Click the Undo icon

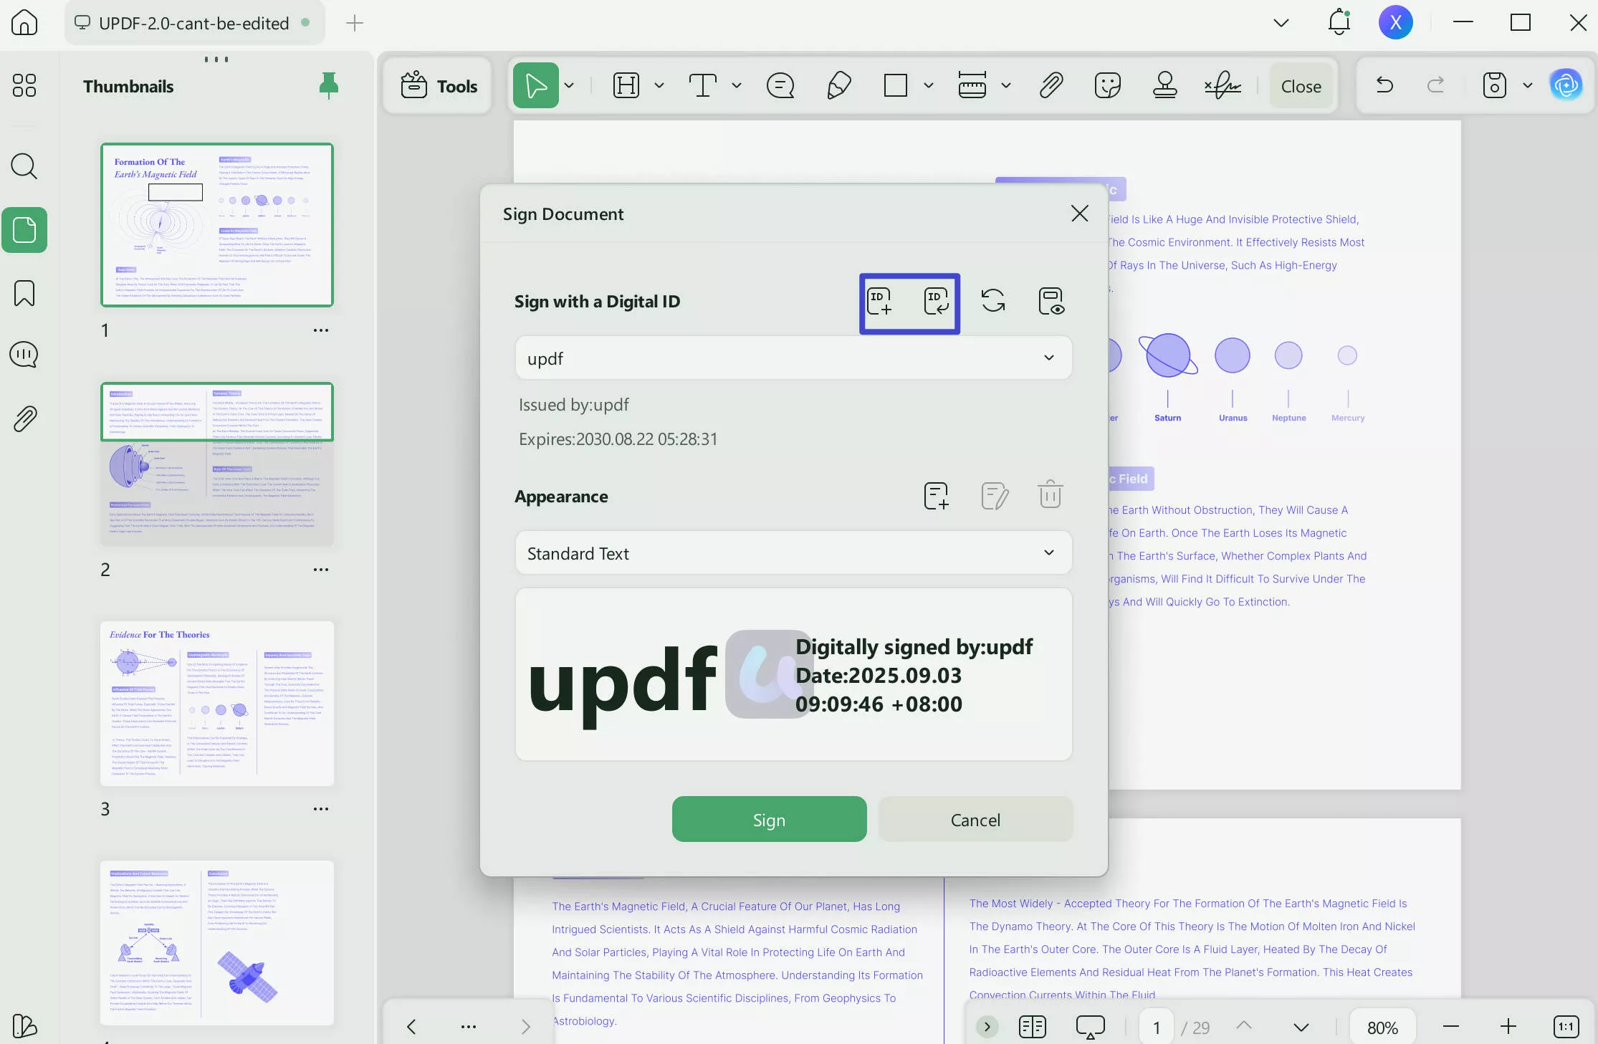click(x=1383, y=85)
